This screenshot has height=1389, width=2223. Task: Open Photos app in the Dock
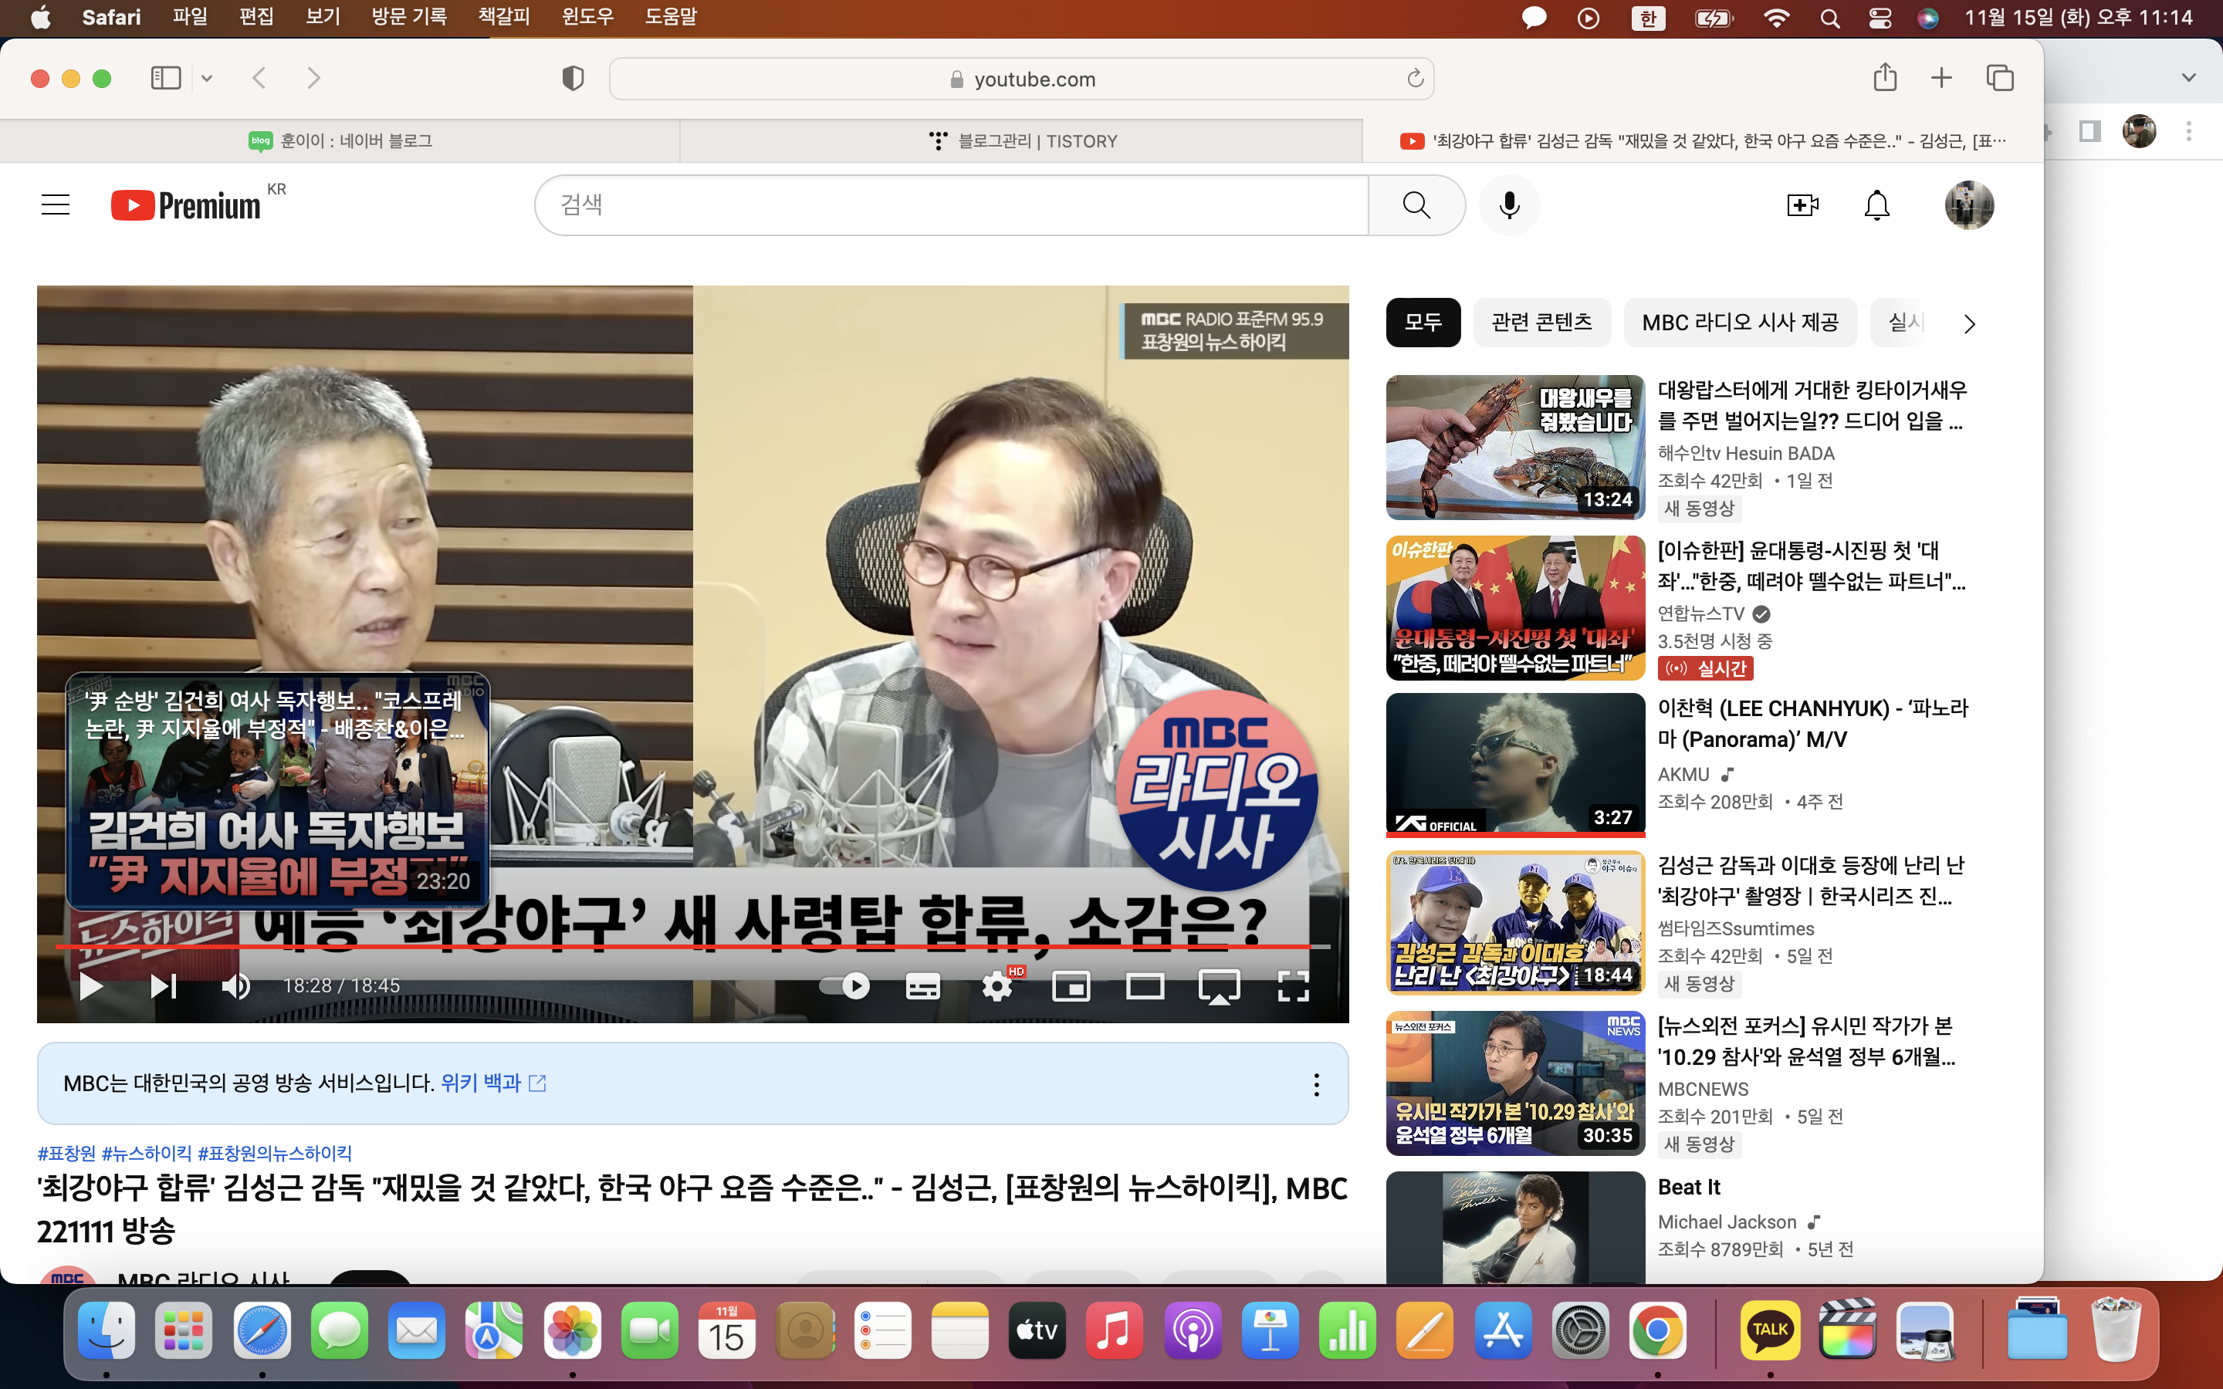(571, 1330)
